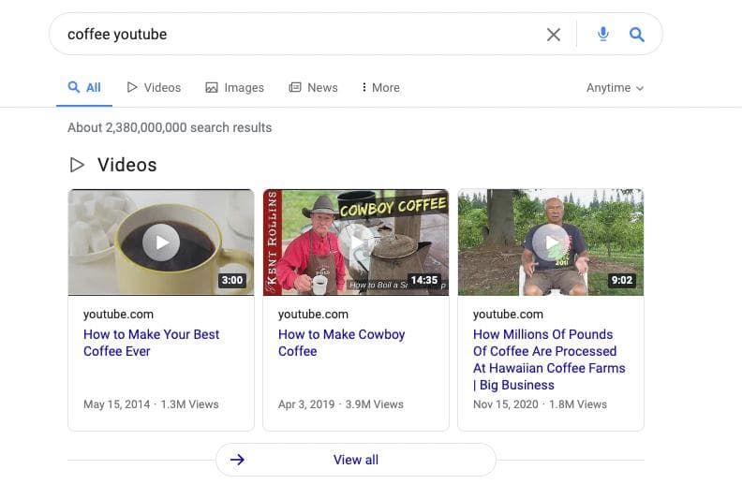Open 'How Millions Of Pounds Of Coffee' link
742x499 pixels.
pos(549,360)
